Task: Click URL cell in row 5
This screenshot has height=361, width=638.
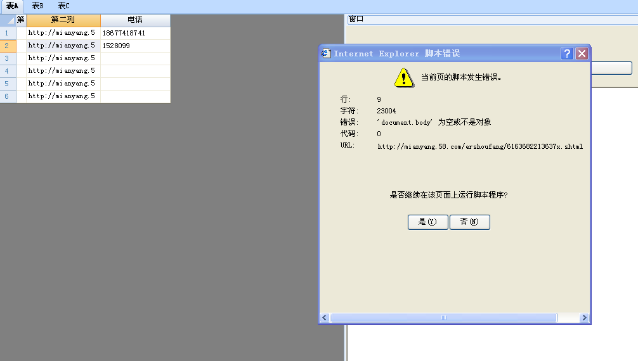Action: (63, 84)
